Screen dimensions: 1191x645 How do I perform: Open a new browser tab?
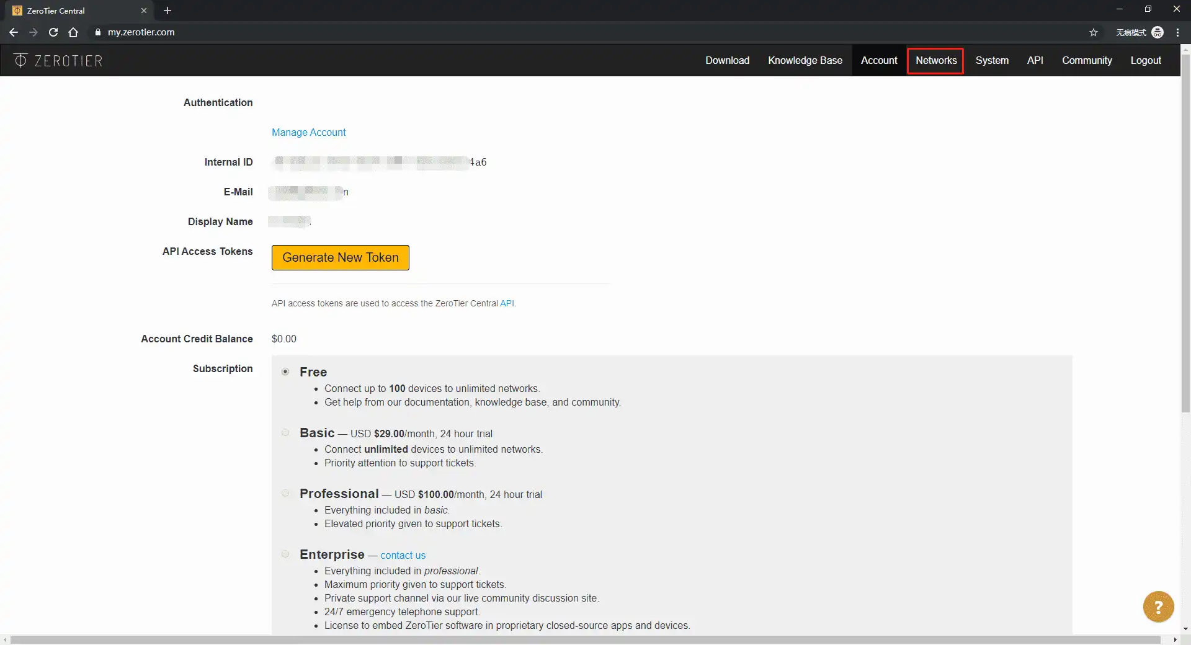tap(167, 11)
